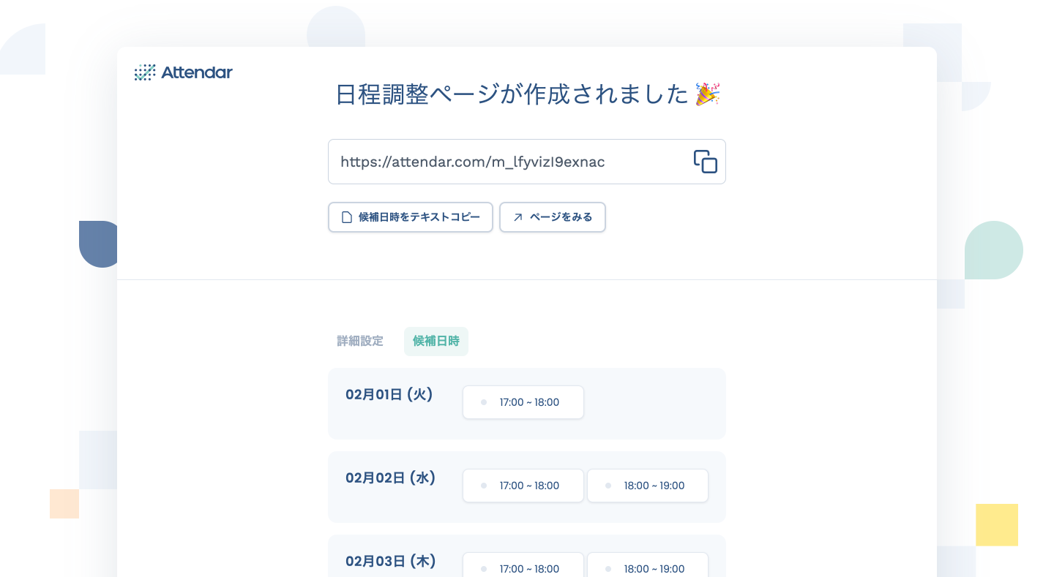Click the copy URL icon
Viewport: 1054px width, 577px height.
(706, 162)
